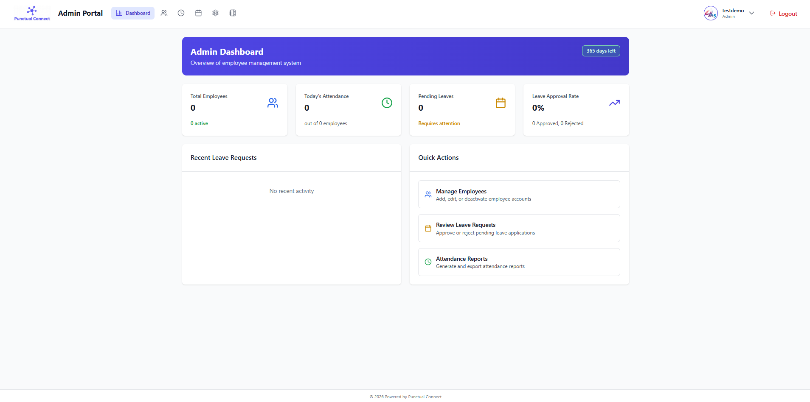The height and width of the screenshot is (402, 810).
Task: Click the testdemo user avatar
Action: (x=711, y=13)
